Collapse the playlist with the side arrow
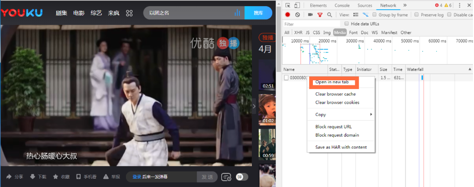 [254, 106]
